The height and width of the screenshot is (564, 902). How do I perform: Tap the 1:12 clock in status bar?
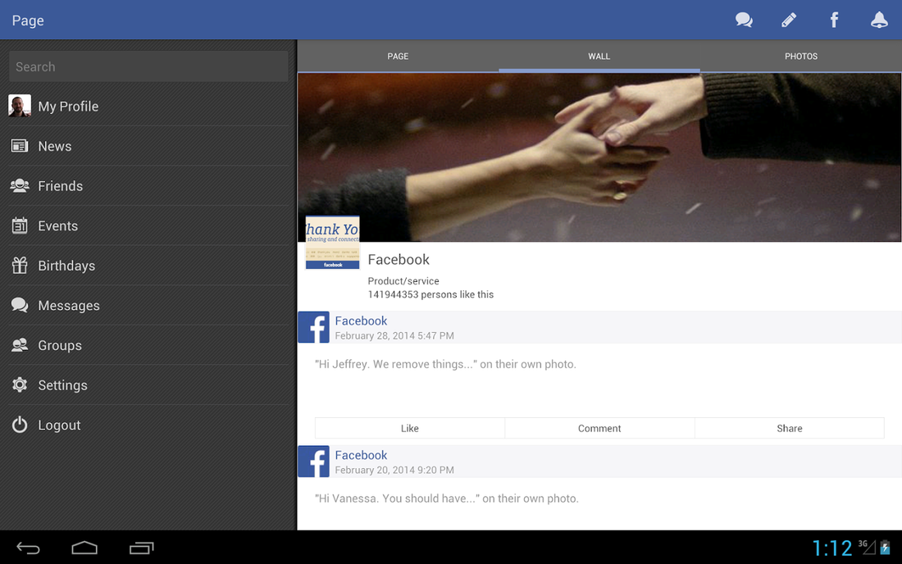[x=831, y=548]
